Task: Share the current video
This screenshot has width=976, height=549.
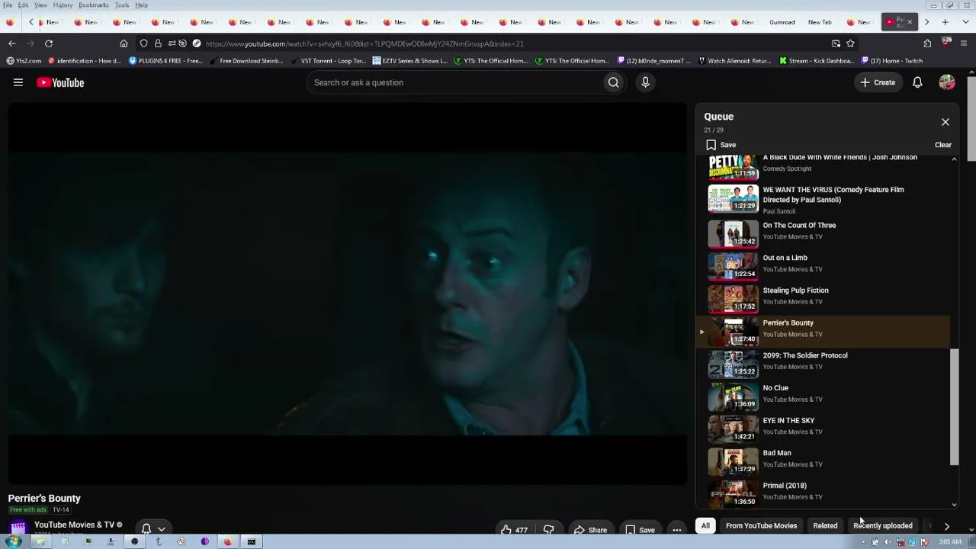Action: (590, 530)
